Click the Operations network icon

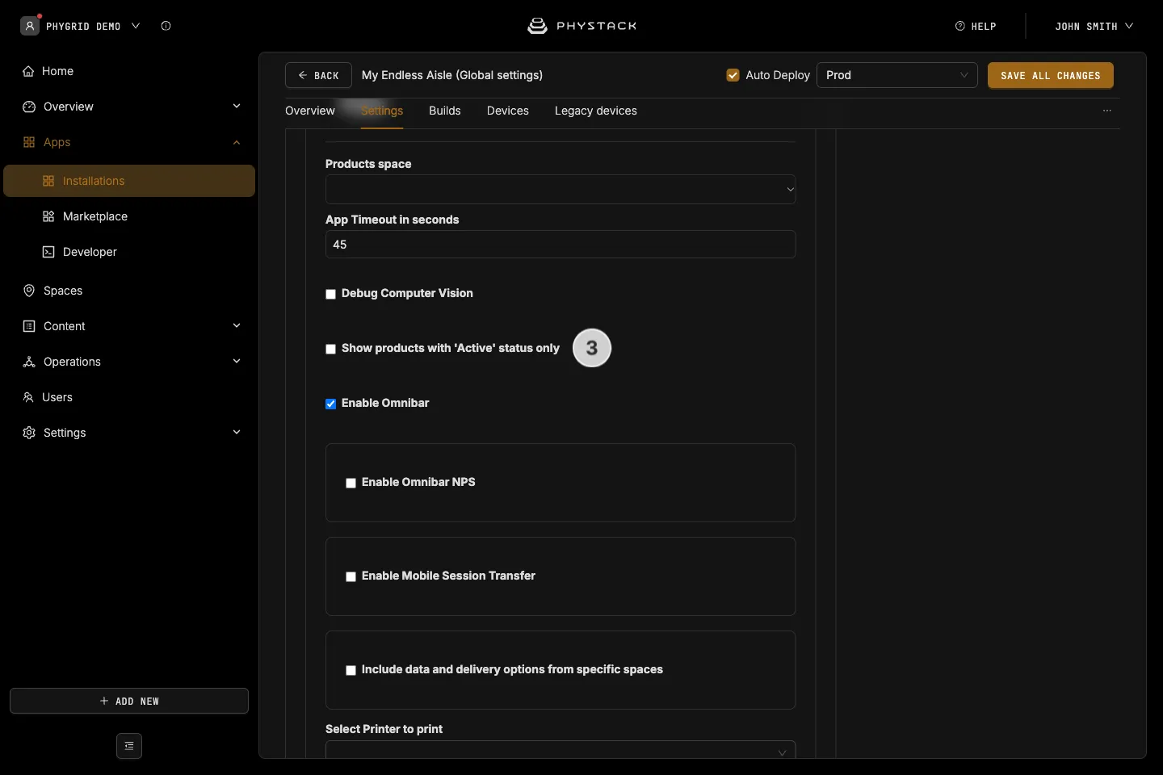pos(29,362)
